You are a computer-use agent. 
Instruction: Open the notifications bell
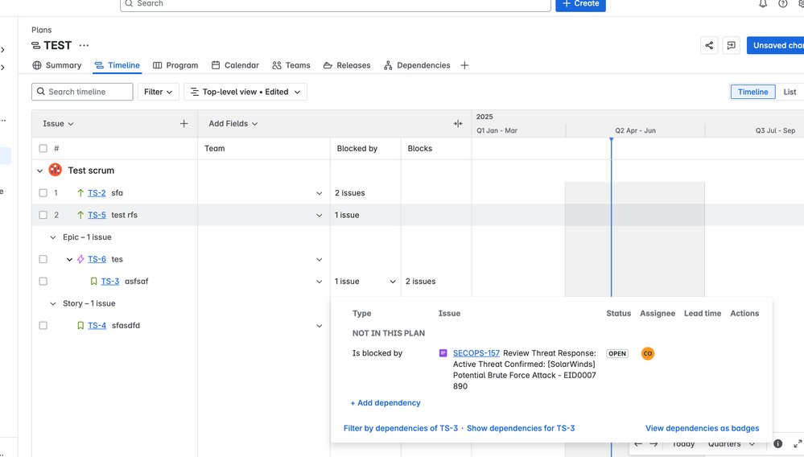pyautogui.click(x=763, y=3)
